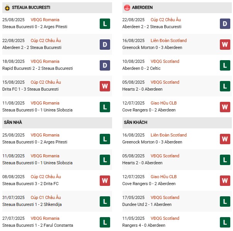The image size is (233, 231).
Task: Click the Aberdeen club crest icon
Action: pyautogui.click(x=127, y=8)
